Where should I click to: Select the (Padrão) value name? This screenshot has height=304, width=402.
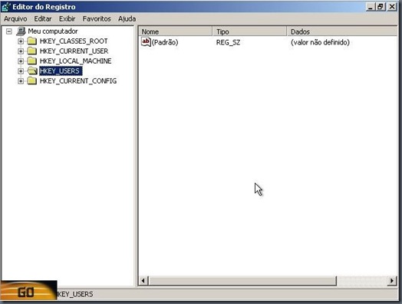pos(165,42)
